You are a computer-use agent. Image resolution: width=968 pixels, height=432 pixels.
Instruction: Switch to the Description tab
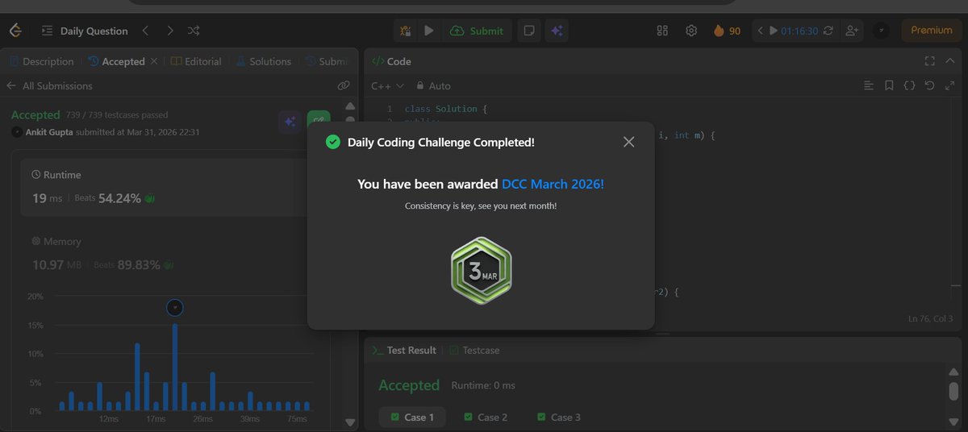pos(42,61)
